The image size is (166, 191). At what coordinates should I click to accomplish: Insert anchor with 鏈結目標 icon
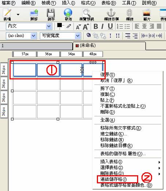pos(111,13)
